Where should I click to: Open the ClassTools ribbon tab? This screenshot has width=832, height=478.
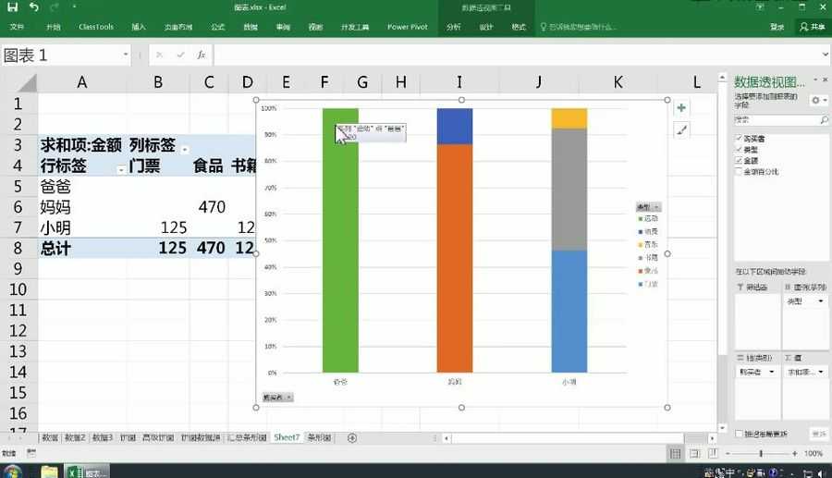click(96, 27)
